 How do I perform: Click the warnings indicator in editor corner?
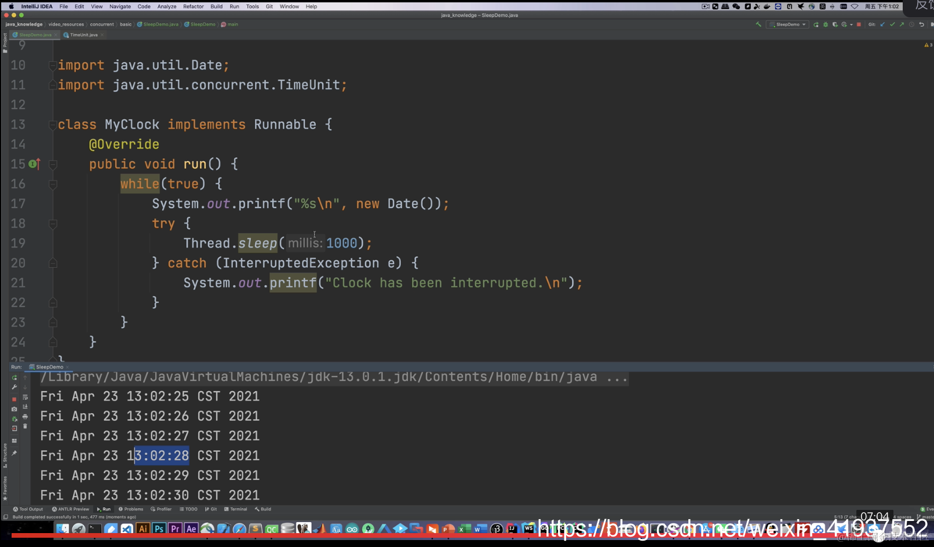tap(928, 45)
